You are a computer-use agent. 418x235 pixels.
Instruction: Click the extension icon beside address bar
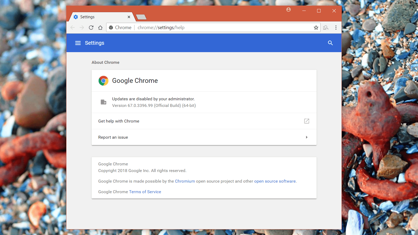click(x=326, y=28)
